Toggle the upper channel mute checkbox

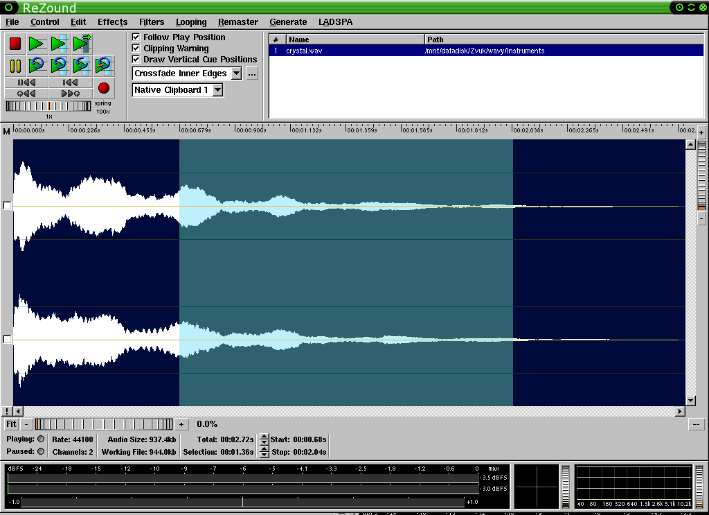(7, 205)
